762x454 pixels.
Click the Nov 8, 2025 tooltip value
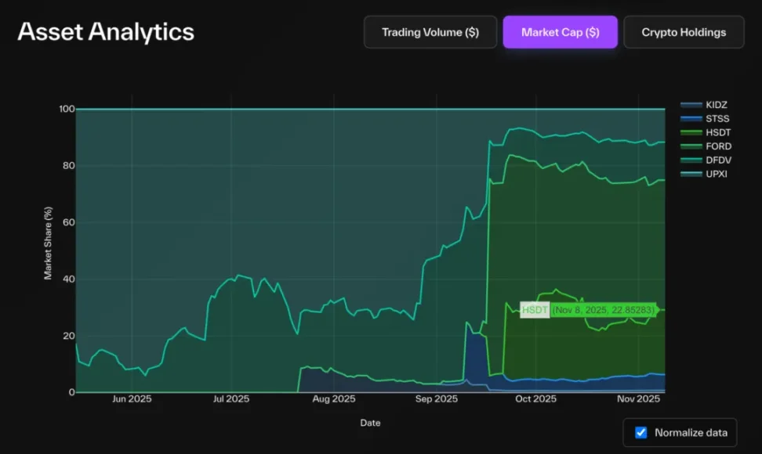point(603,310)
